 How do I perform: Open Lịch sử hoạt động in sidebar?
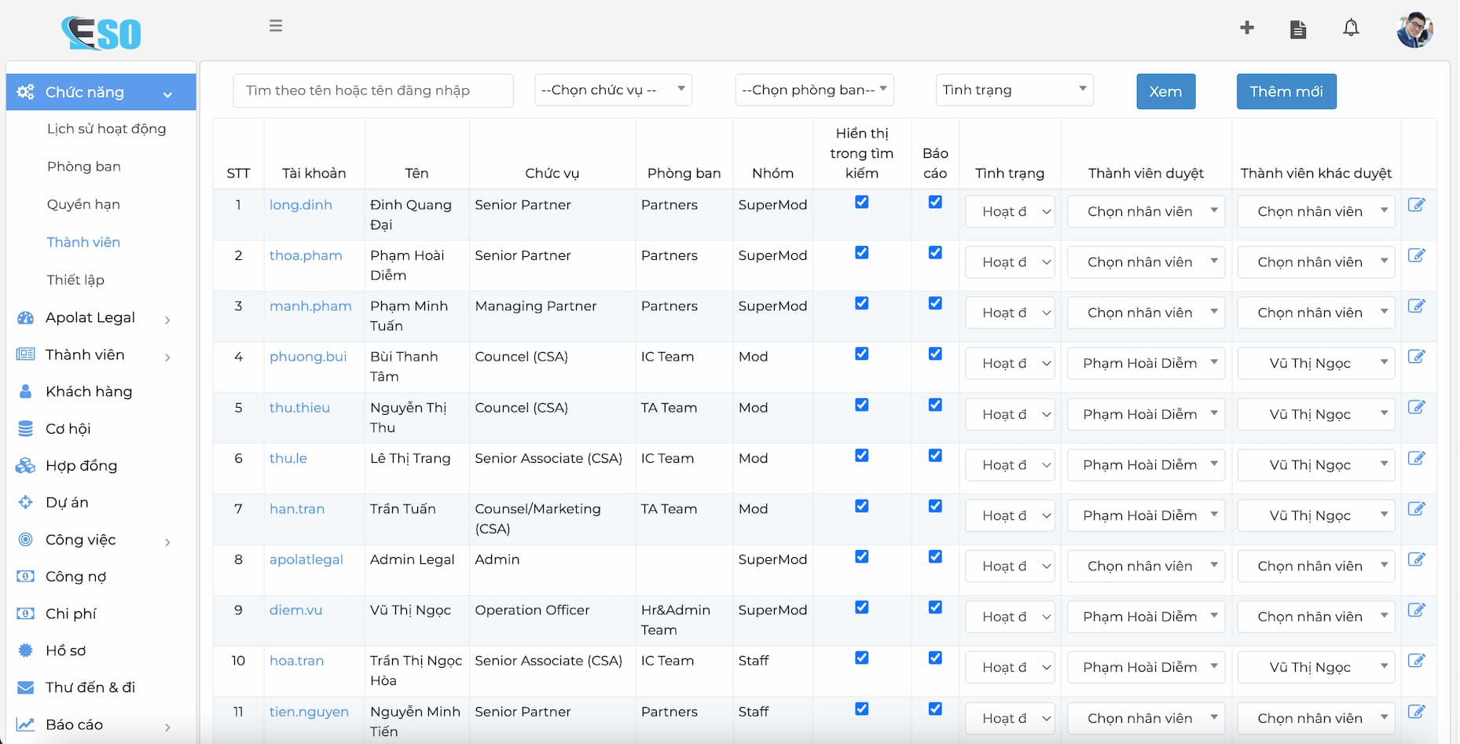click(106, 129)
